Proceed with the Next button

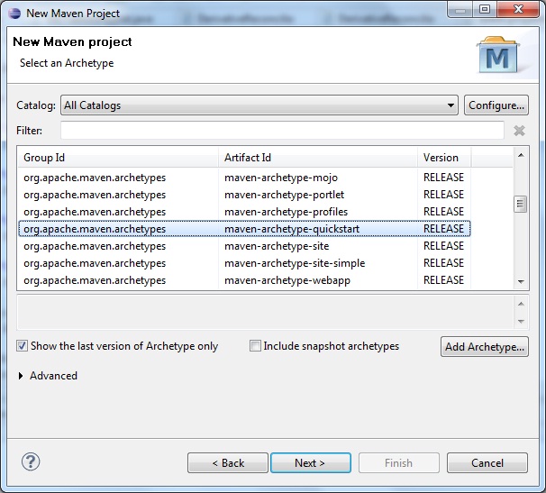(311, 462)
